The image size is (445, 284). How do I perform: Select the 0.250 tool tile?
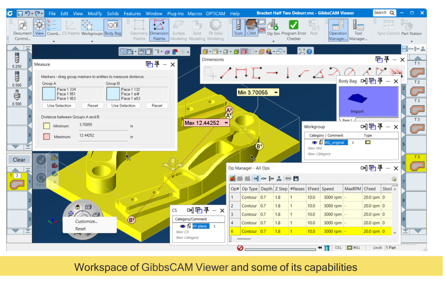coord(17,60)
